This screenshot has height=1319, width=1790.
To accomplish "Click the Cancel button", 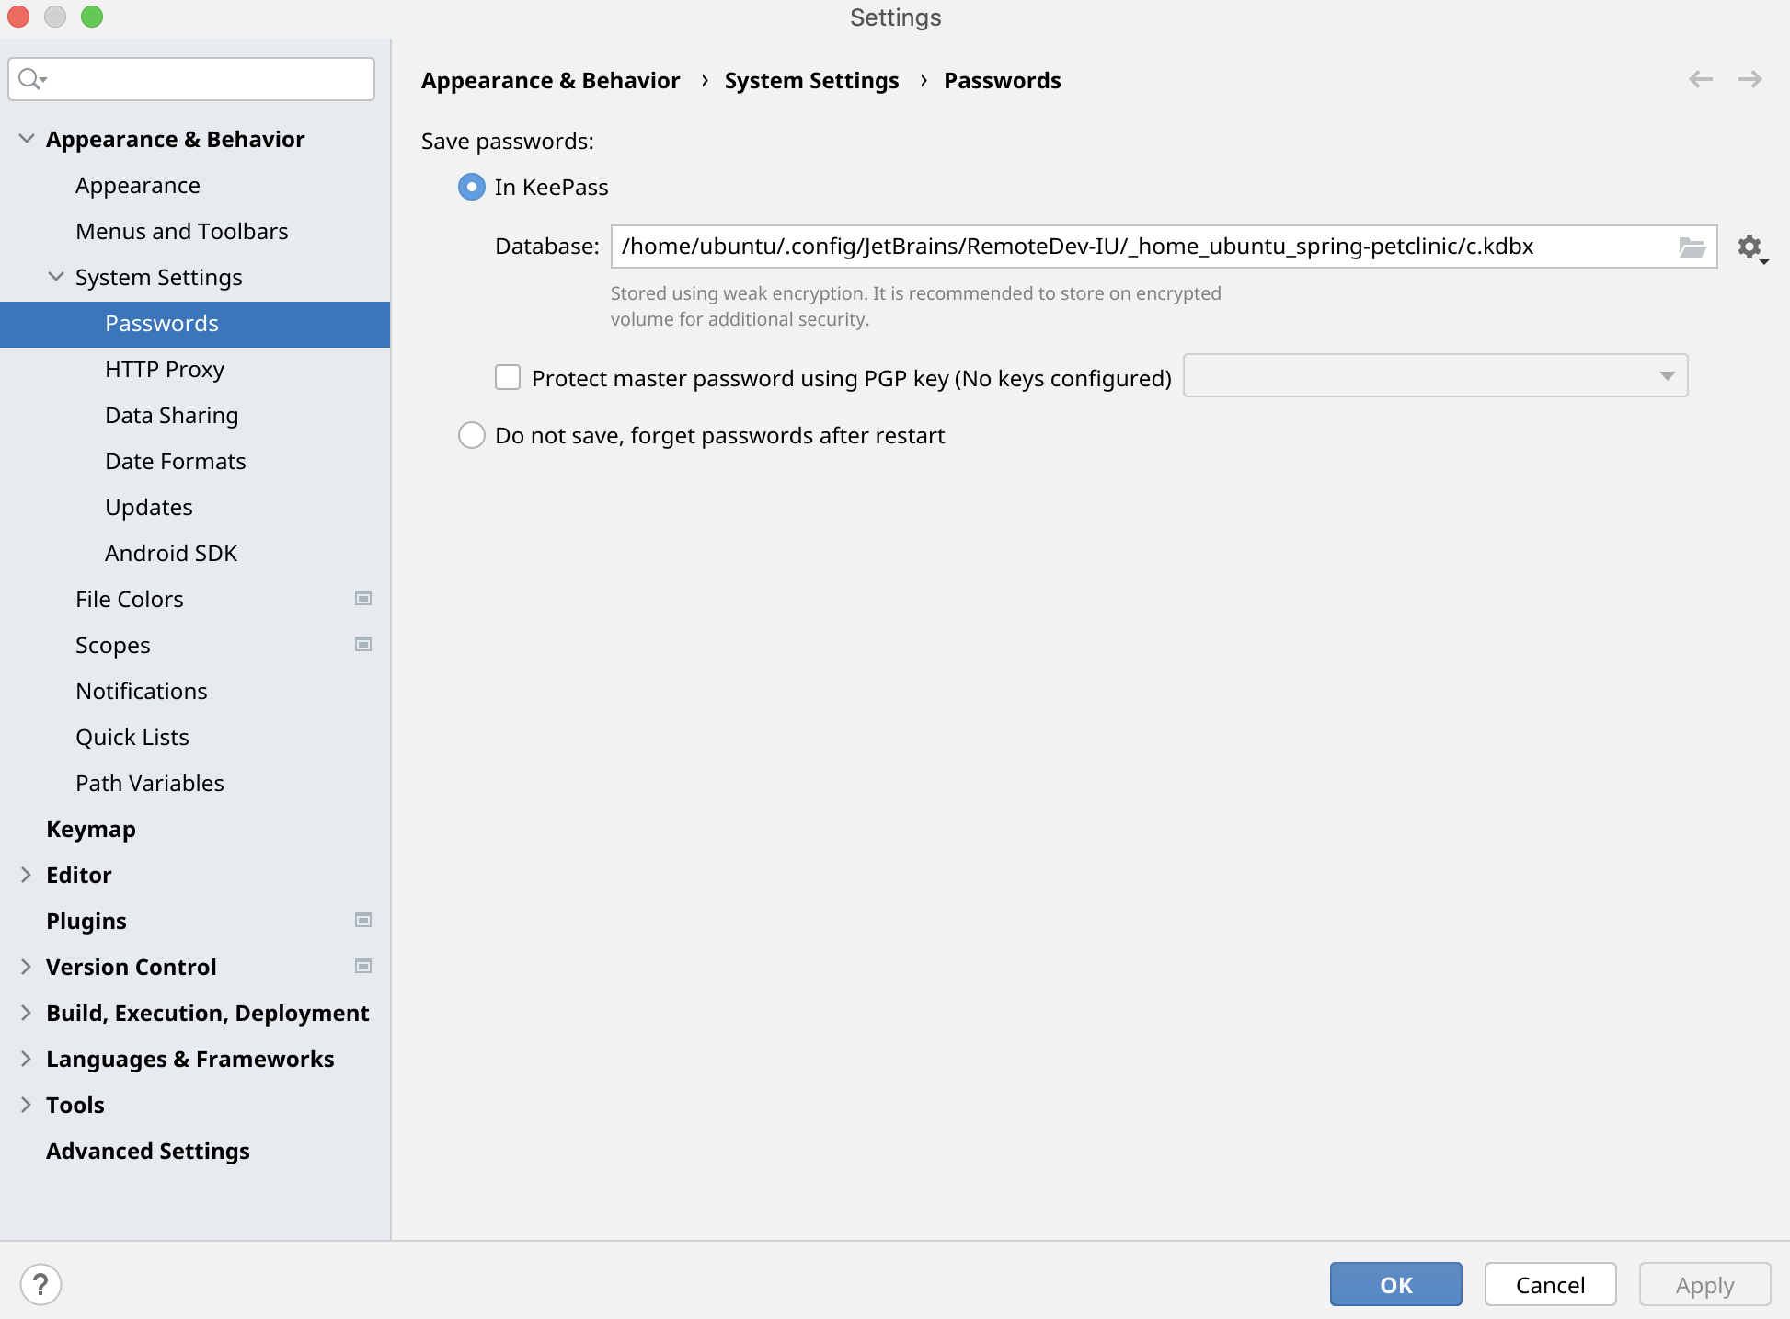I will tap(1550, 1284).
